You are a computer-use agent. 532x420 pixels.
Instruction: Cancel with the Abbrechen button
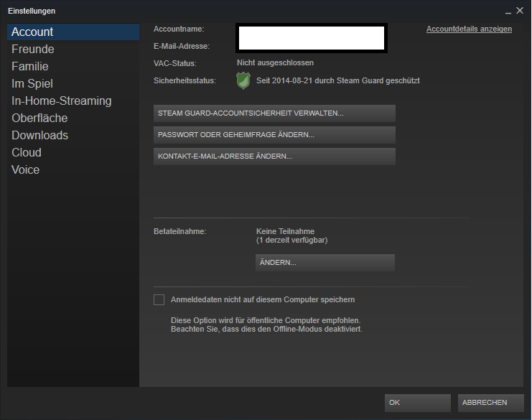(x=490, y=403)
